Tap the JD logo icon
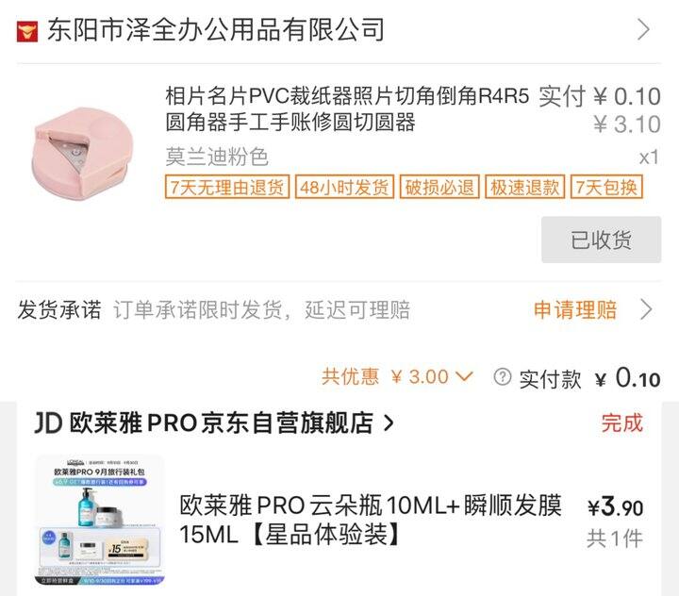Viewport: 679px width, 596px height. click(x=48, y=422)
